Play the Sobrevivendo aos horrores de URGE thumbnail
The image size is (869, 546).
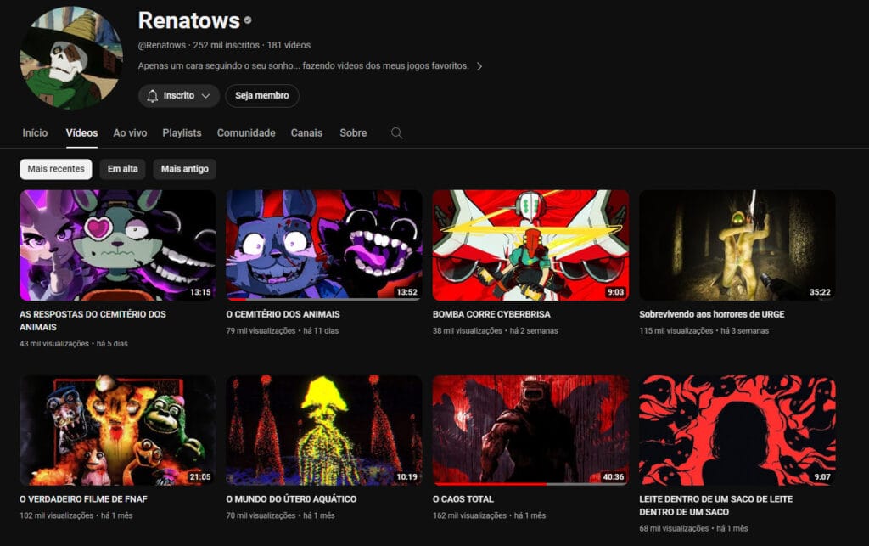click(737, 245)
